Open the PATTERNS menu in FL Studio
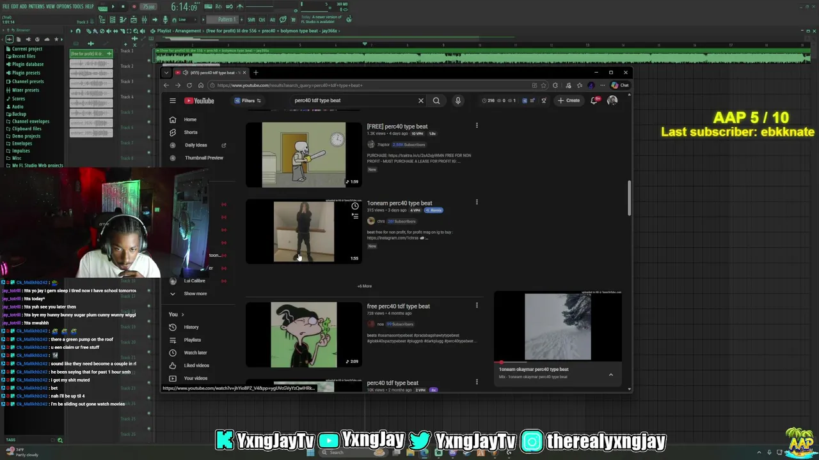Viewport: 819px width, 460px height. [36, 6]
